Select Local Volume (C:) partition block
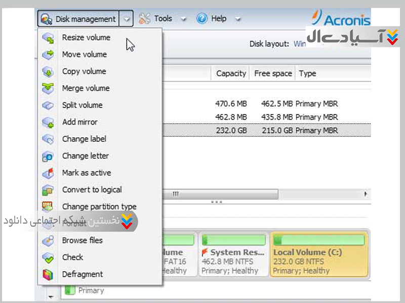Viewport: 405px width, 303px height. coord(319,255)
